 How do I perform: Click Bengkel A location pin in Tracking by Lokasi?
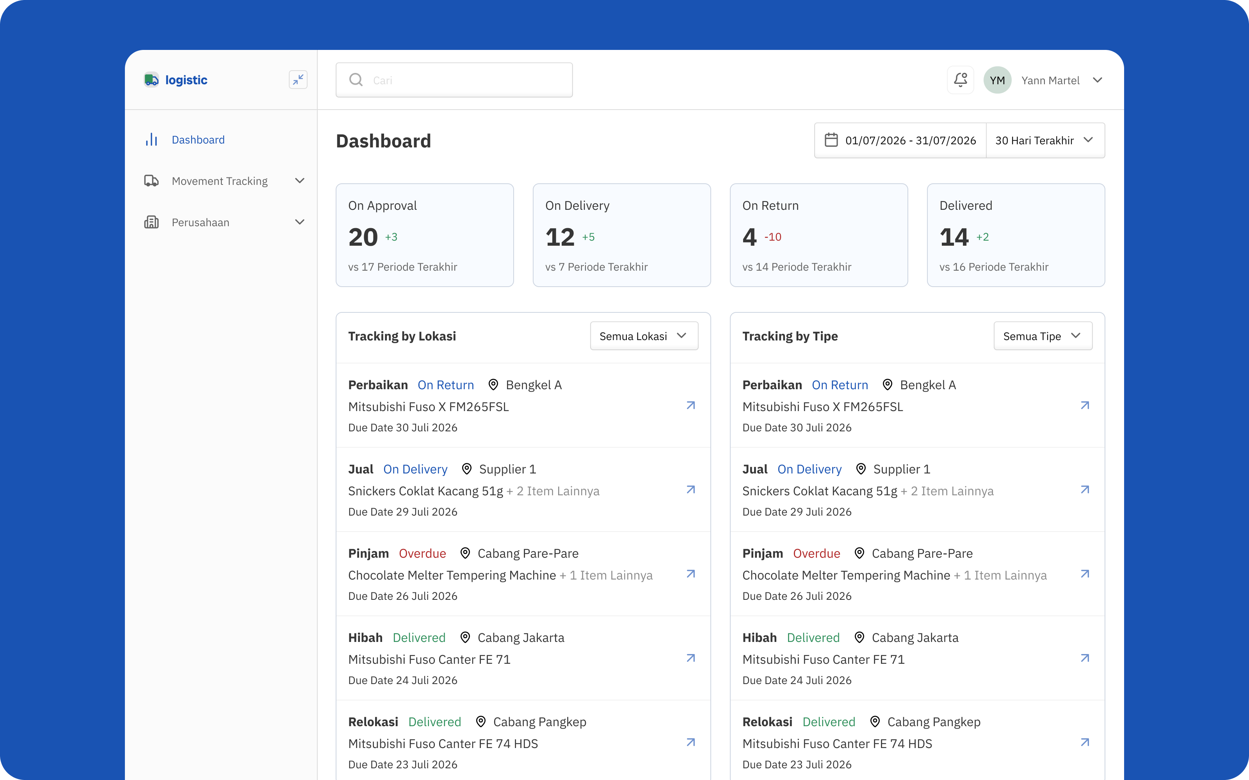click(x=493, y=385)
